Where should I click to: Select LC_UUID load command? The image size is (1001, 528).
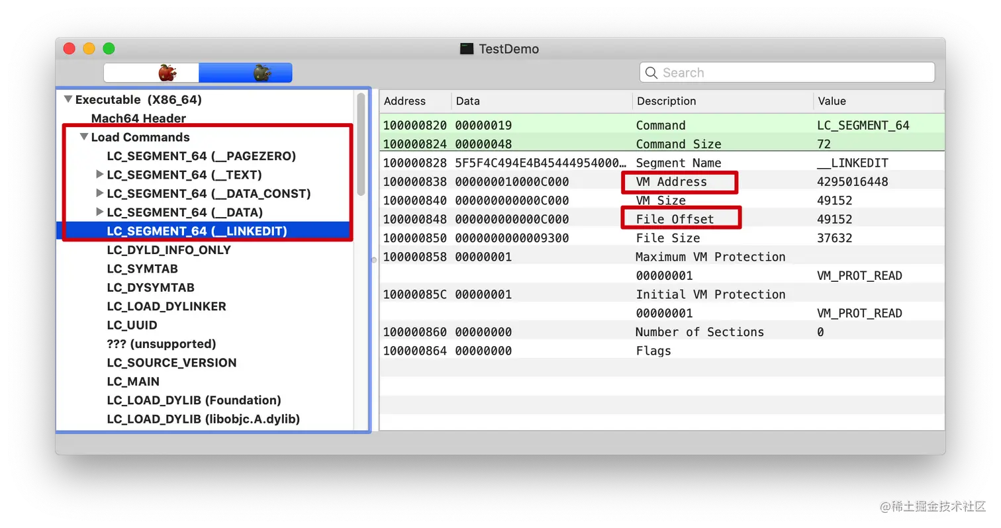point(132,325)
